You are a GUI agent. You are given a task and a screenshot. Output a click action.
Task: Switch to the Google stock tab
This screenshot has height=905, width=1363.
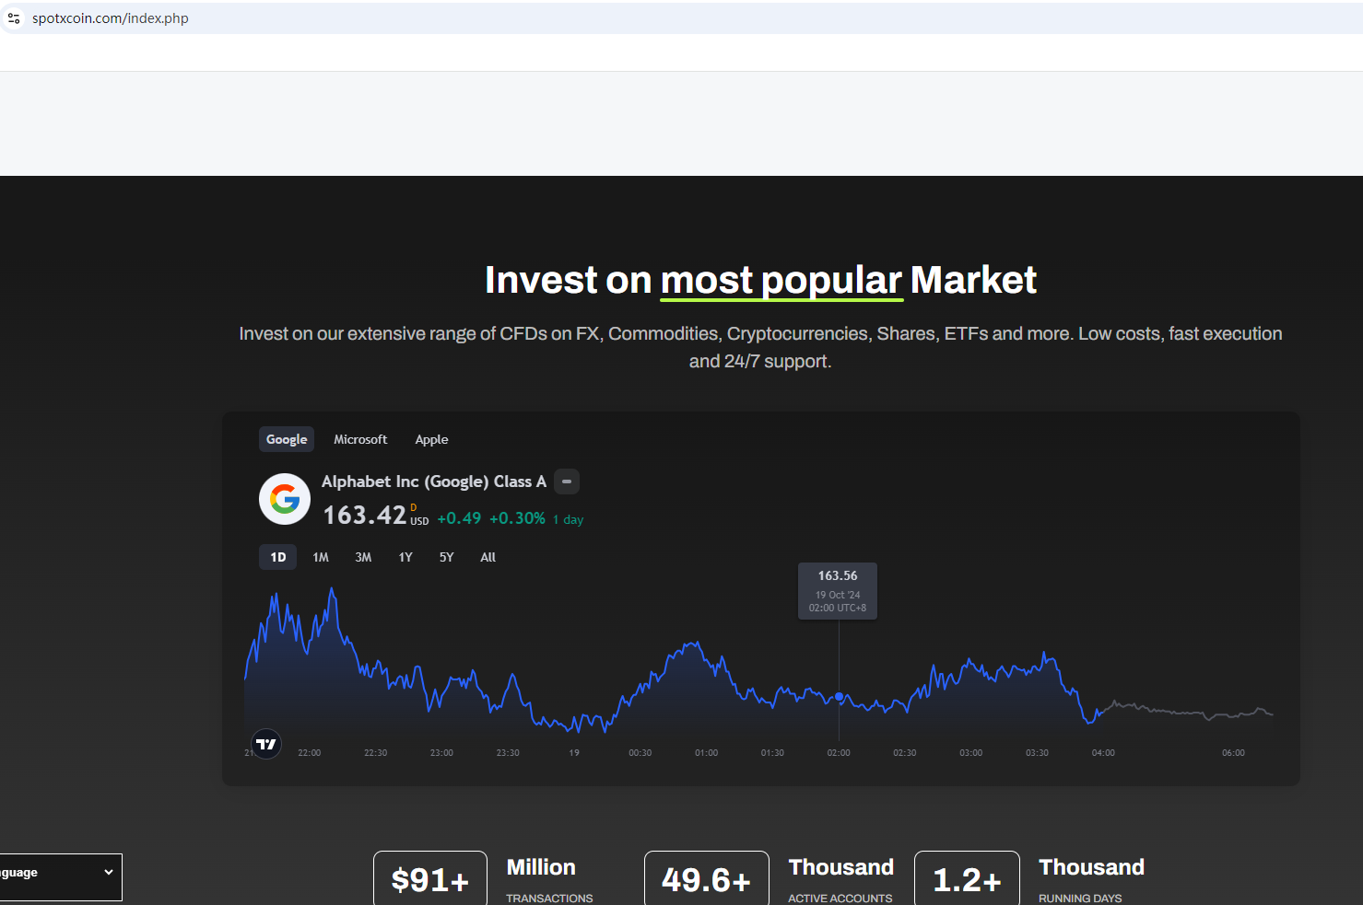[287, 439]
